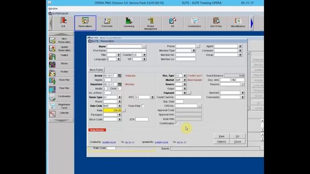Toggle the Fixed Rate checkbox
310x174 pixels.
tap(142, 106)
